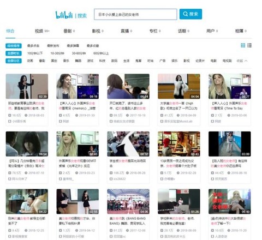Image resolution: width=262 pixels, height=240 pixels.
Task: Open title 美女老师跳《BANG BANG BANG》舞蹈
Action: pos(128,221)
